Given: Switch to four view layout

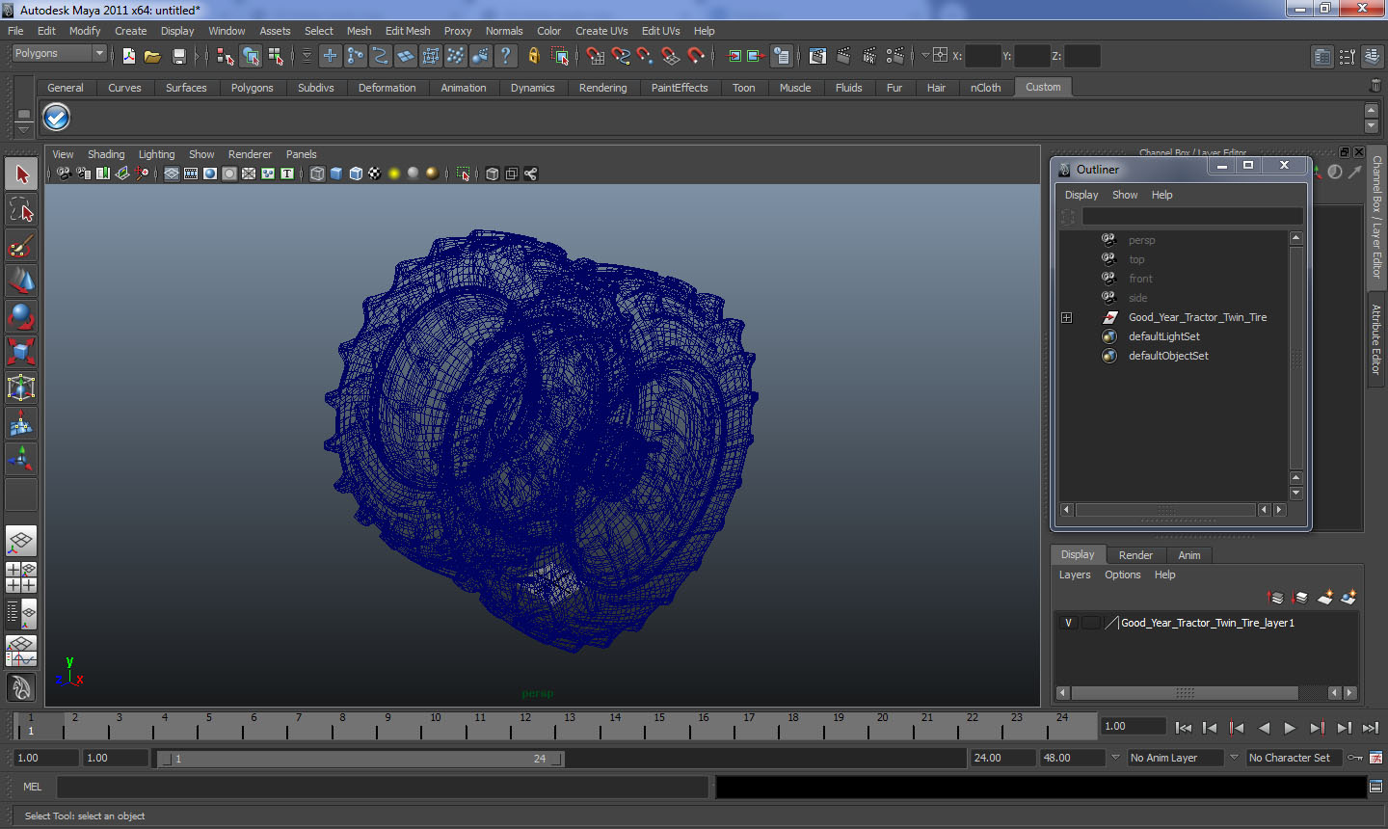Looking at the screenshot, I should [21, 576].
